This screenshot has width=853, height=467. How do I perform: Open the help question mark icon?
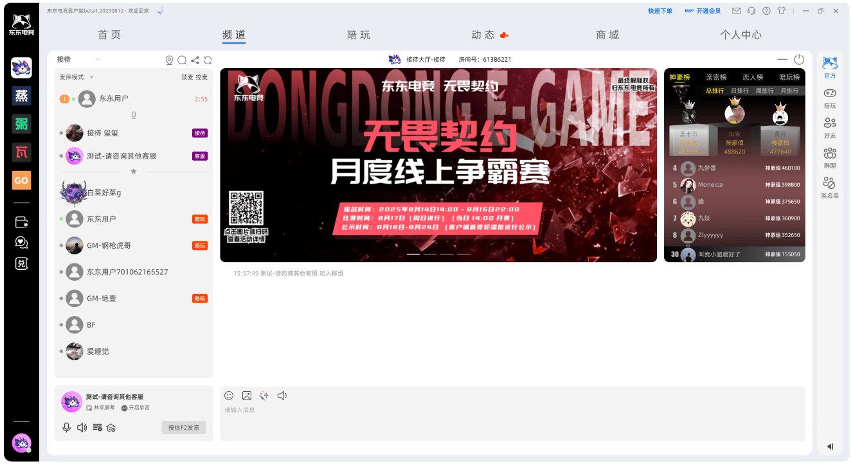click(766, 11)
